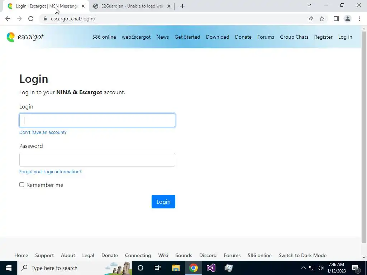The image size is (367, 275).
Task: Click the monitor app icon beside Visual Studio
Action: click(x=228, y=268)
